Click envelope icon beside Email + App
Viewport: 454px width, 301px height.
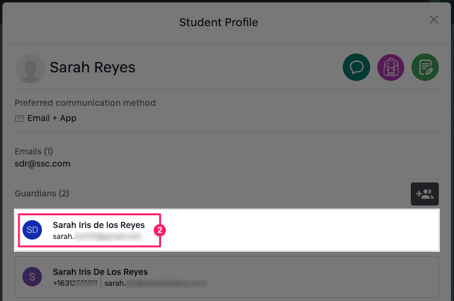[19, 118]
